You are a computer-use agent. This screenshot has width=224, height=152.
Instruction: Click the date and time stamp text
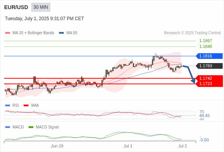pos(44,19)
